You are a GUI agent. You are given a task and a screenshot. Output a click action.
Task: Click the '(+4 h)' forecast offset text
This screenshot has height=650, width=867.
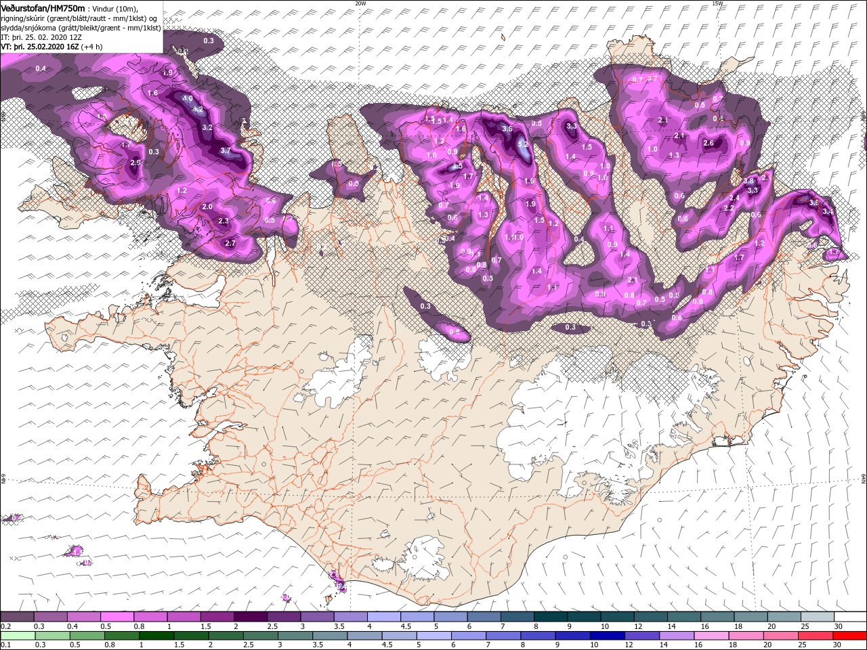click(91, 47)
